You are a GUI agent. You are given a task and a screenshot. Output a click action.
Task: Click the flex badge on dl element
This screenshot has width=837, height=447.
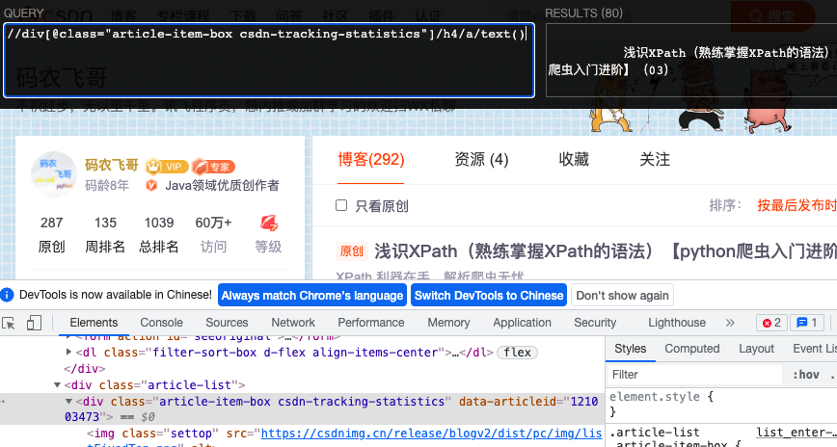(517, 353)
